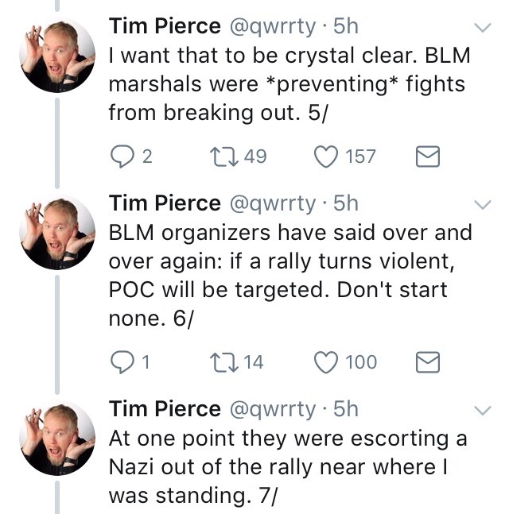
Task: Click the @qwrrty handle on the 6/ tweet
Action: 273,203
